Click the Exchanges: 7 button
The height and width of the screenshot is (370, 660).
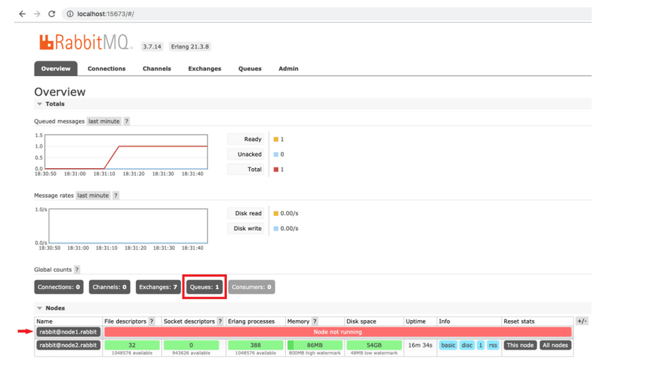tap(158, 287)
